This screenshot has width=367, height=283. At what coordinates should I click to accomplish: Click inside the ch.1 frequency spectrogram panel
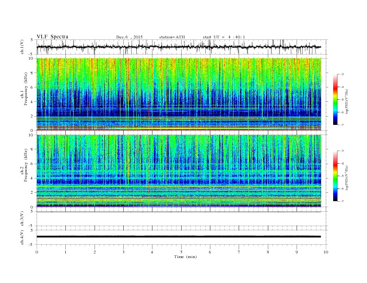point(179,94)
